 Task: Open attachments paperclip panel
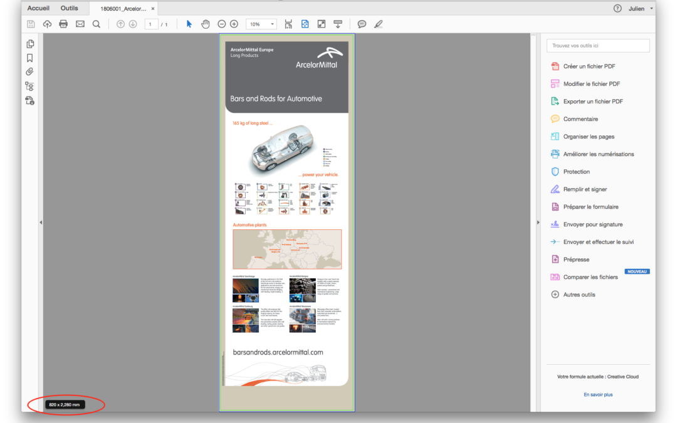click(29, 71)
